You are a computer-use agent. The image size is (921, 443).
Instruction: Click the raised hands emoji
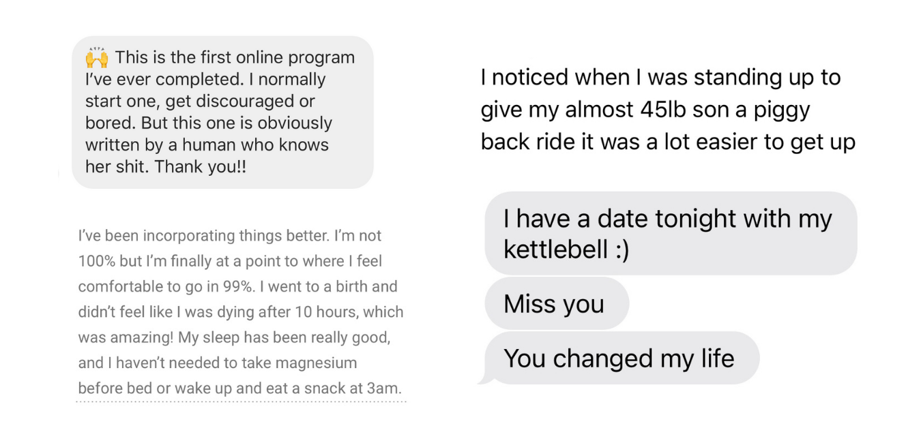coord(97,57)
